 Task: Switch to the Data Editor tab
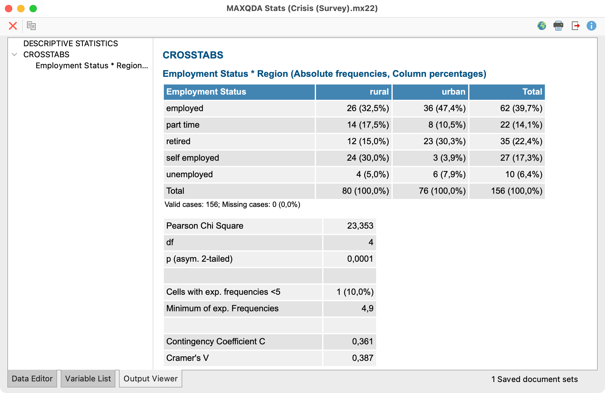pyautogui.click(x=32, y=379)
